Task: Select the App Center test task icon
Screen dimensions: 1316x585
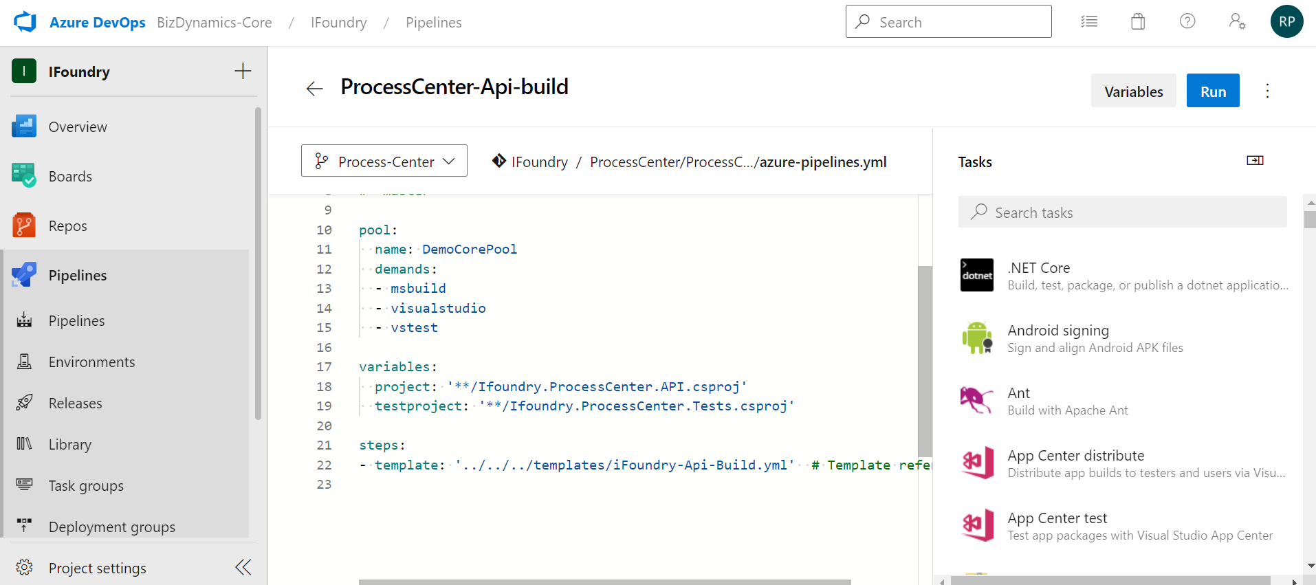Action: (976, 525)
